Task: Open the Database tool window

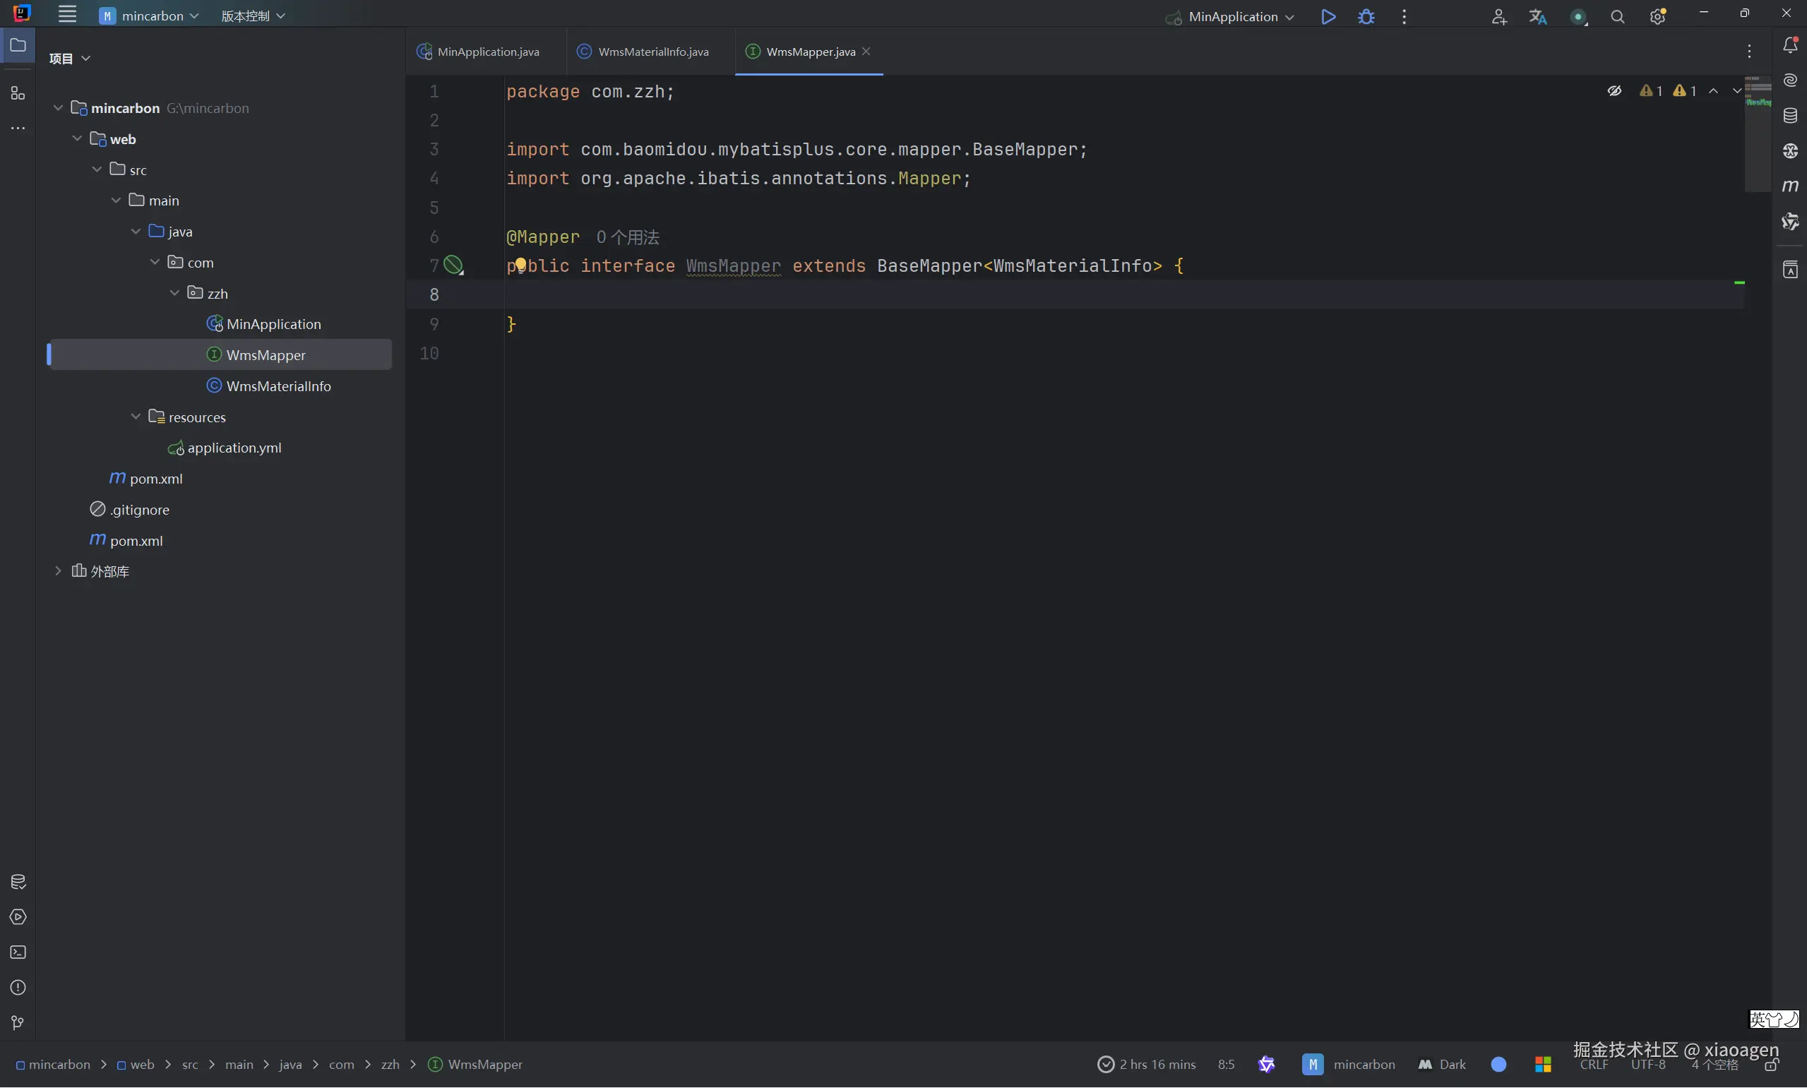Action: [x=1790, y=115]
